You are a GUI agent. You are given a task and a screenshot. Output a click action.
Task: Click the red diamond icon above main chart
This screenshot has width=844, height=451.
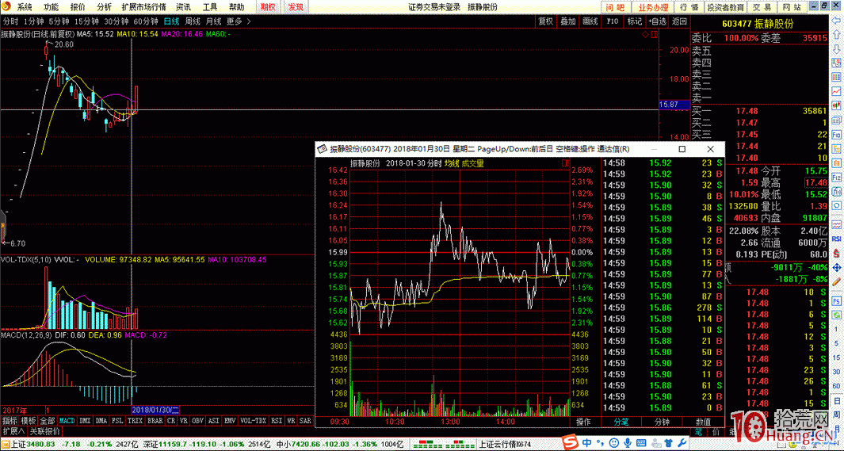pyautogui.click(x=645, y=34)
